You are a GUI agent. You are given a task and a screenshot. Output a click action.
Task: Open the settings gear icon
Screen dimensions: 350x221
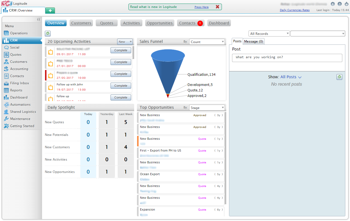[x=333, y=4]
